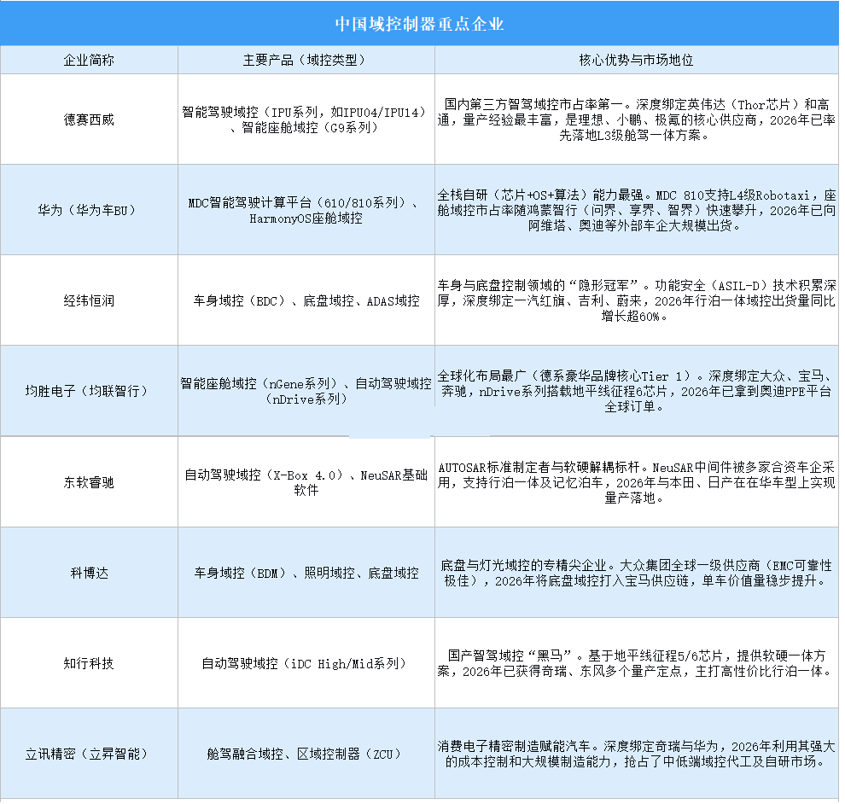The image size is (845, 804).
Task: Click the 隐形冠军 ASIL-D description cell
Action: [637, 300]
